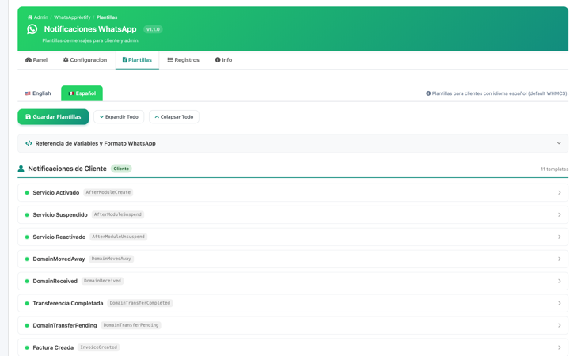This screenshot has height=356, width=570.
Task: Expand Referencia de Variables chevron
Action: pos(559,143)
